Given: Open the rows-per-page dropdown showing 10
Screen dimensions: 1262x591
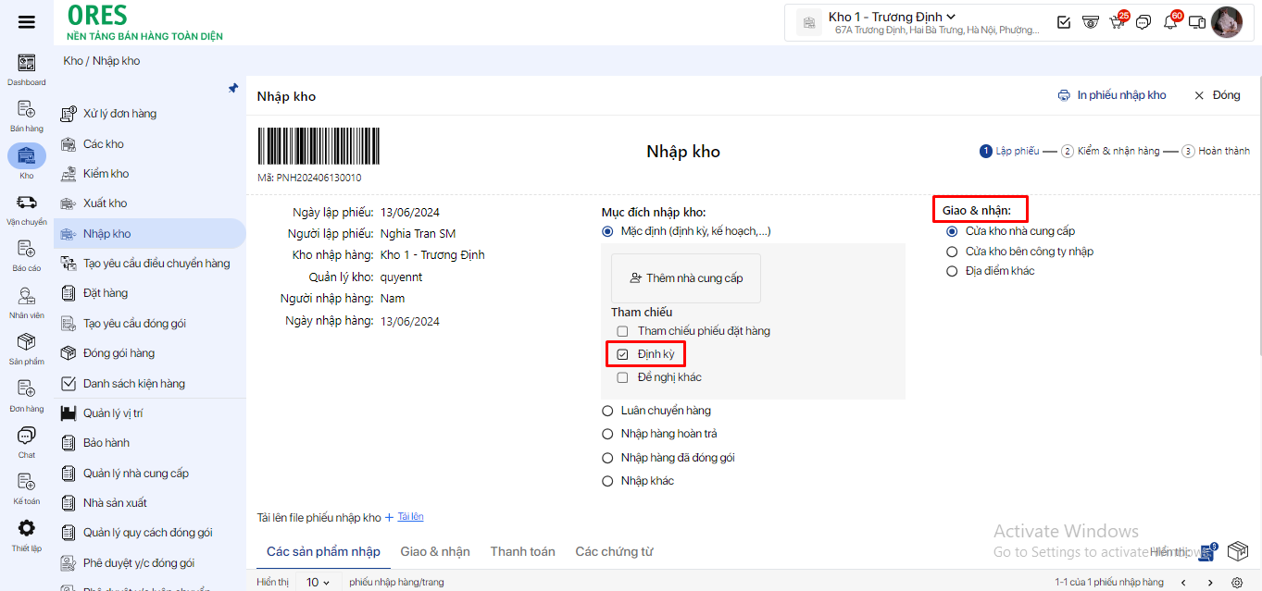Looking at the screenshot, I should (x=318, y=583).
